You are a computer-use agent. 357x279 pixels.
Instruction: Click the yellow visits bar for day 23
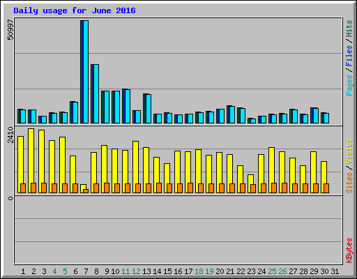point(250,183)
